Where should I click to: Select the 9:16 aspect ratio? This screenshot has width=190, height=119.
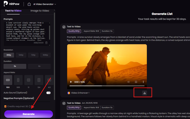[x=18, y=80]
